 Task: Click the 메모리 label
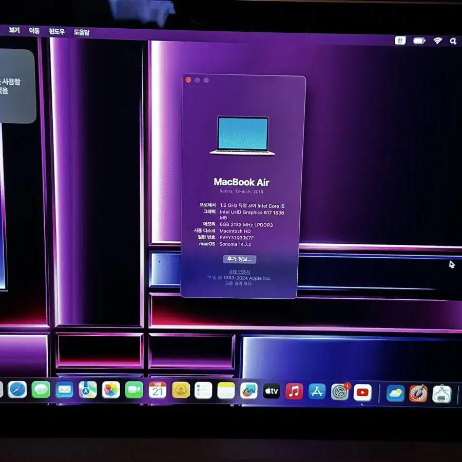point(209,224)
